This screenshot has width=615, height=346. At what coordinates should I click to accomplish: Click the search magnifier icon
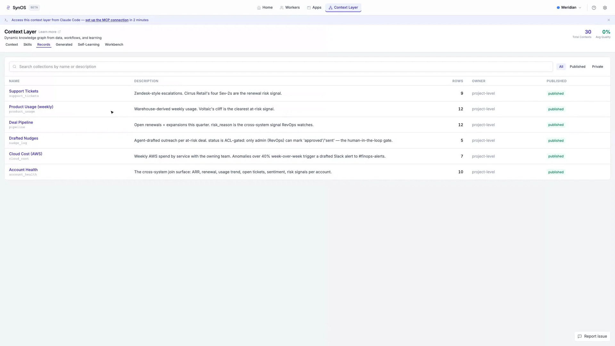14,67
